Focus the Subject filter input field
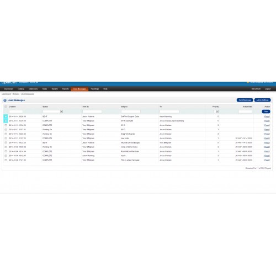Viewport: 276px width, 276px height. (131, 112)
